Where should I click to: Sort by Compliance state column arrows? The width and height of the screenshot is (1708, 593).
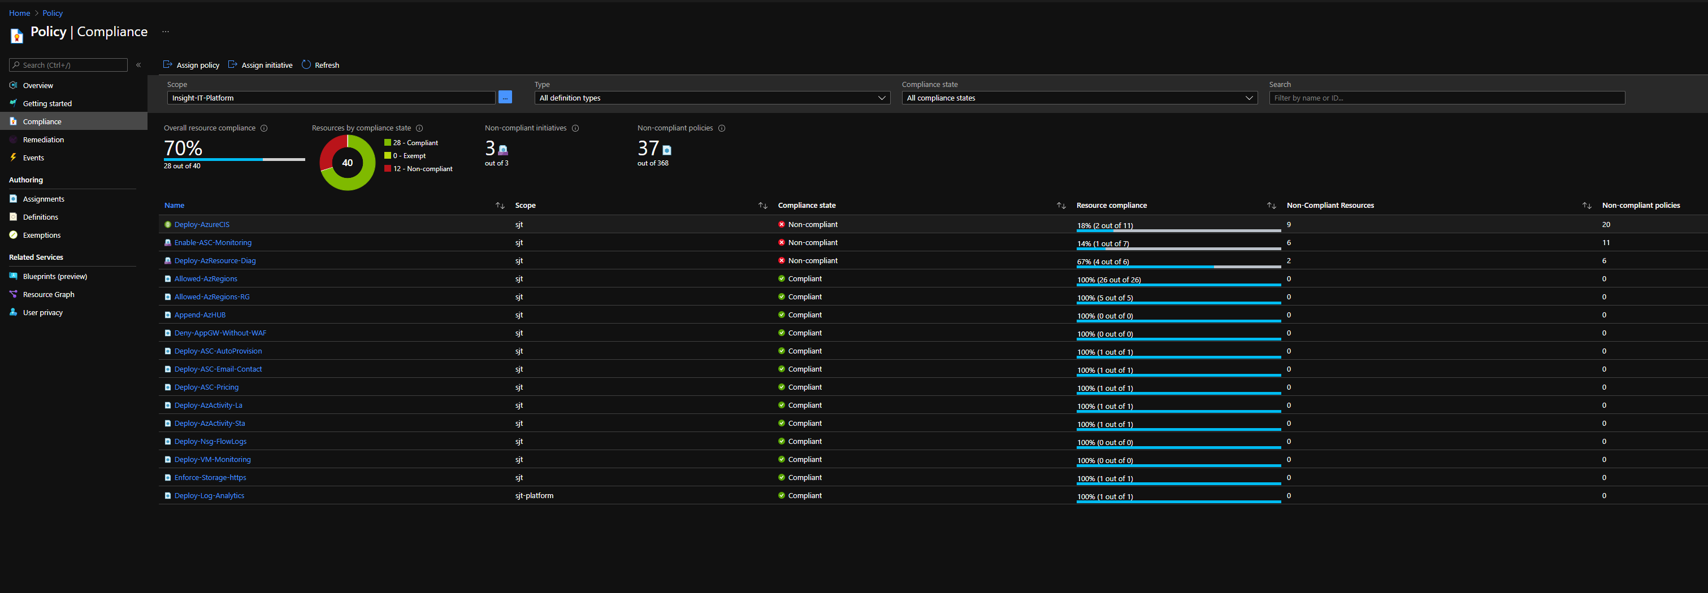1061,206
